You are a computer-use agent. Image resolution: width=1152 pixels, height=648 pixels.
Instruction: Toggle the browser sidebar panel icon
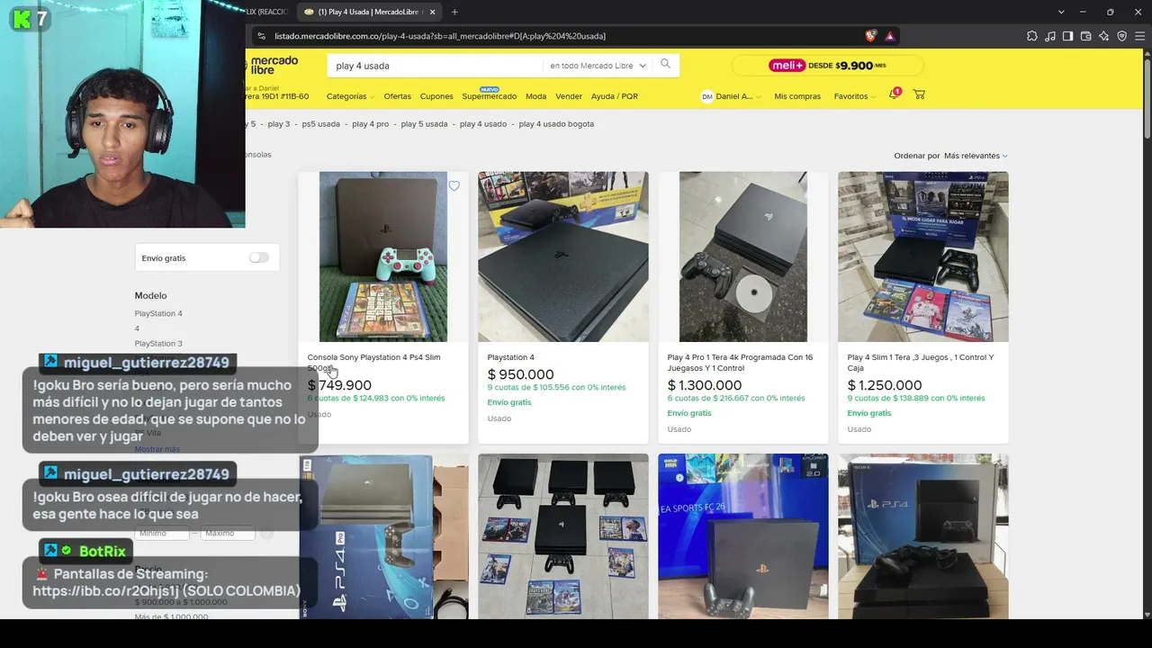pos(1068,36)
